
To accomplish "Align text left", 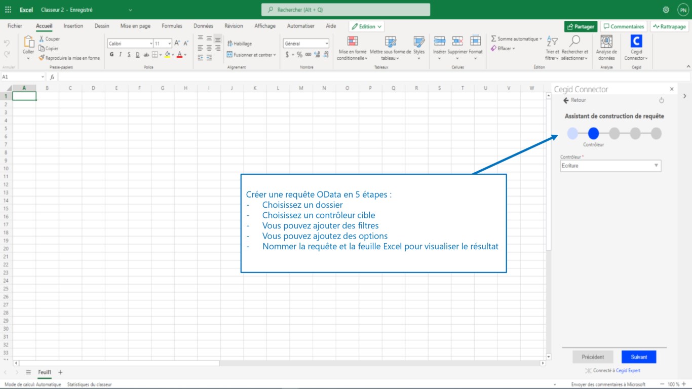I will click(200, 48).
